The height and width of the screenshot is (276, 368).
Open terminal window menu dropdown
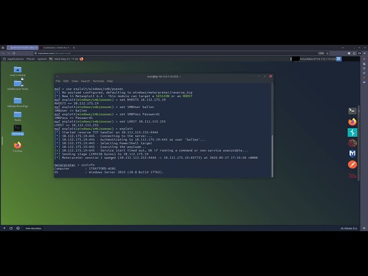(x=57, y=76)
